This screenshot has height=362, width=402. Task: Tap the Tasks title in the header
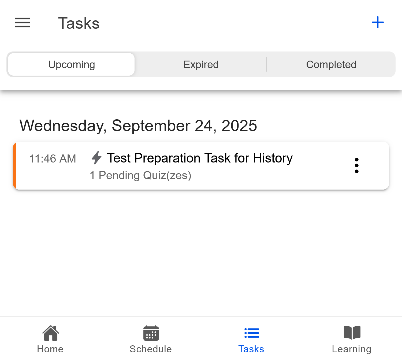(x=79, y=23)
